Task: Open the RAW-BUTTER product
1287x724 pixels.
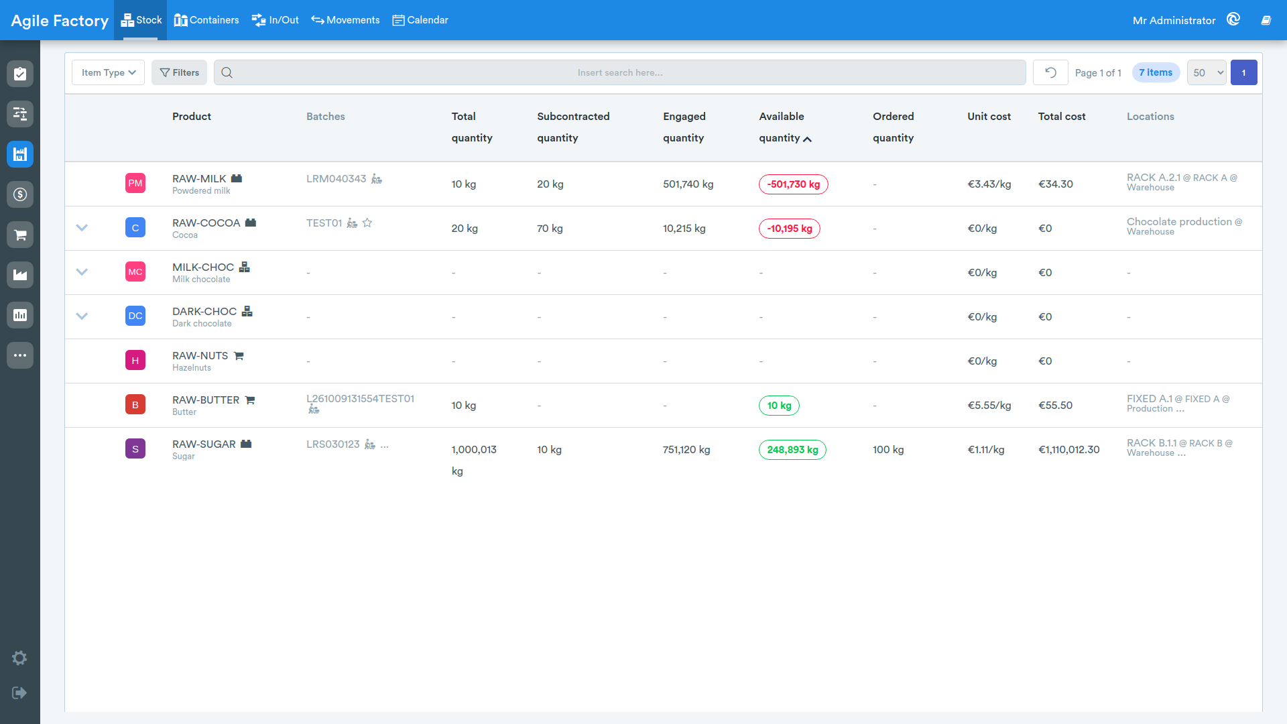Action: click(206, 400)
